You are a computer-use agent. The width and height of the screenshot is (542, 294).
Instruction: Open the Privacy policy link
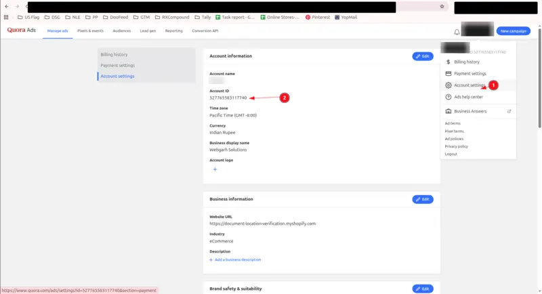pos(456,146)
